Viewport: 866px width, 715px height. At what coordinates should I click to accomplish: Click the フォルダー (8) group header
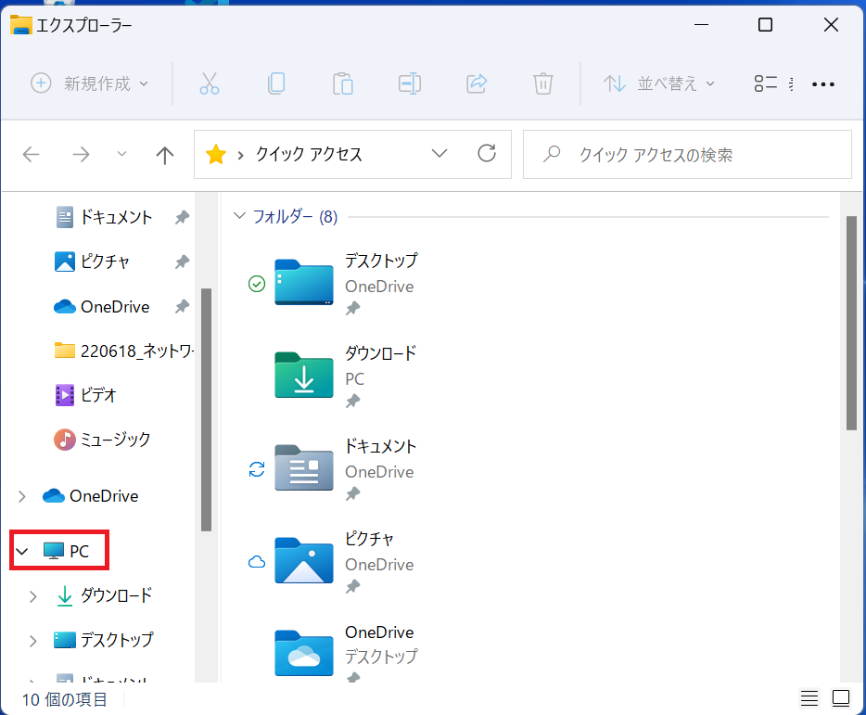(295, 216)
